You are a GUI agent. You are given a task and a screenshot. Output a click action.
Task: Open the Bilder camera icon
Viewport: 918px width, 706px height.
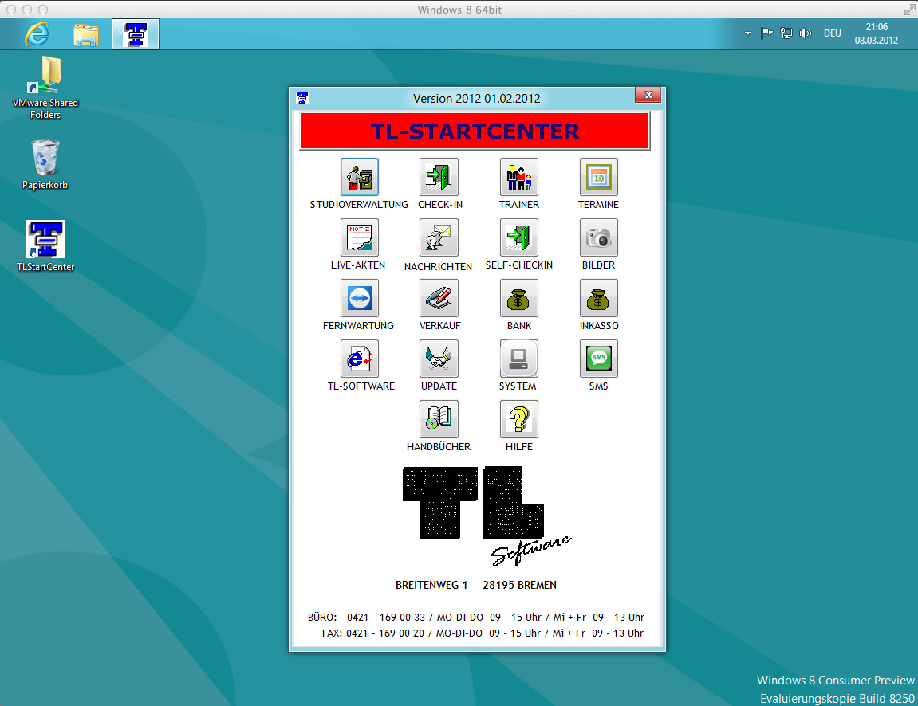598,237
